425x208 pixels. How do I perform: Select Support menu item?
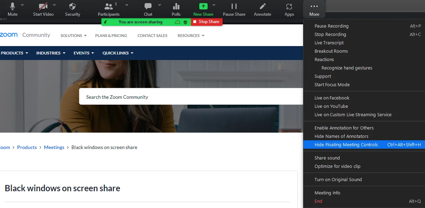point(364,76)
